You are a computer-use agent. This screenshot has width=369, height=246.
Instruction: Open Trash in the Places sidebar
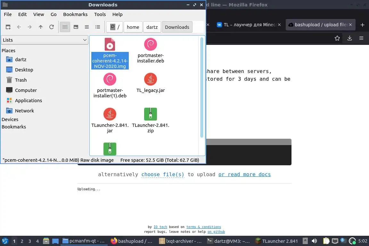[x=21, y=80]
